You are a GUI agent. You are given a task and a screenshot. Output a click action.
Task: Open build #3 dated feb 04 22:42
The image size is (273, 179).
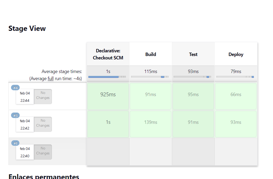(x=25, y=125)
